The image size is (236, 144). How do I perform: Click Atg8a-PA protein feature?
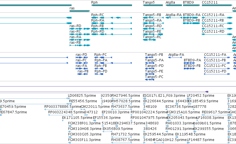coord(175,57)
